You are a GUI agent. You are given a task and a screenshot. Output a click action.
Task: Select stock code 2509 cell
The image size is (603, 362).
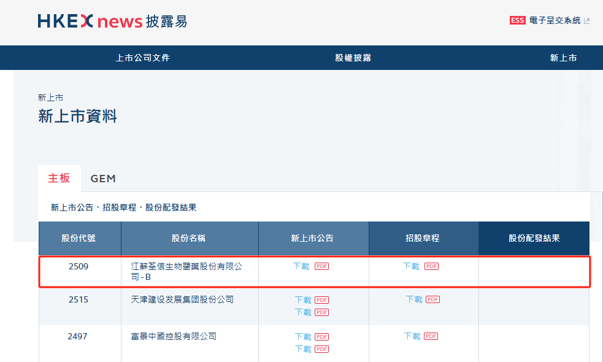click(79, 266)
